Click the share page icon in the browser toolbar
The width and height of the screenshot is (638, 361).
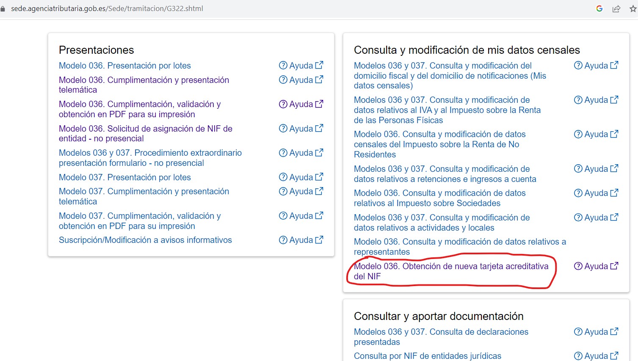point(616,8)
